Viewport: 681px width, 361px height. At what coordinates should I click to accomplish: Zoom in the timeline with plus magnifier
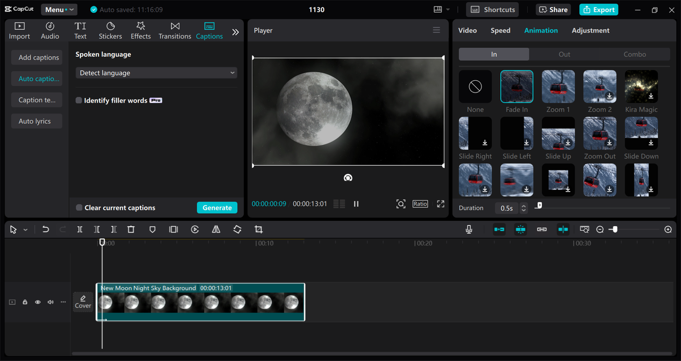[668, 229]
